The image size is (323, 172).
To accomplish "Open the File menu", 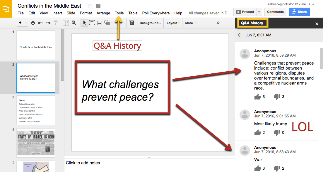I will (20, 13).
